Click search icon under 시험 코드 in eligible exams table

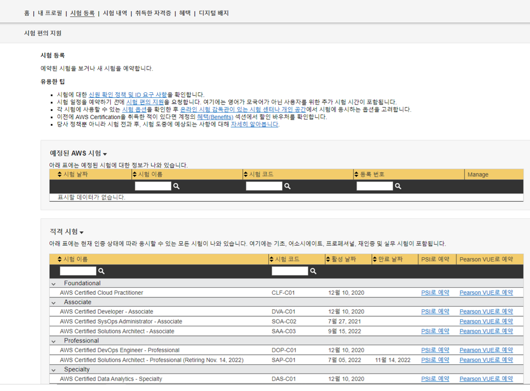point(313,271)
